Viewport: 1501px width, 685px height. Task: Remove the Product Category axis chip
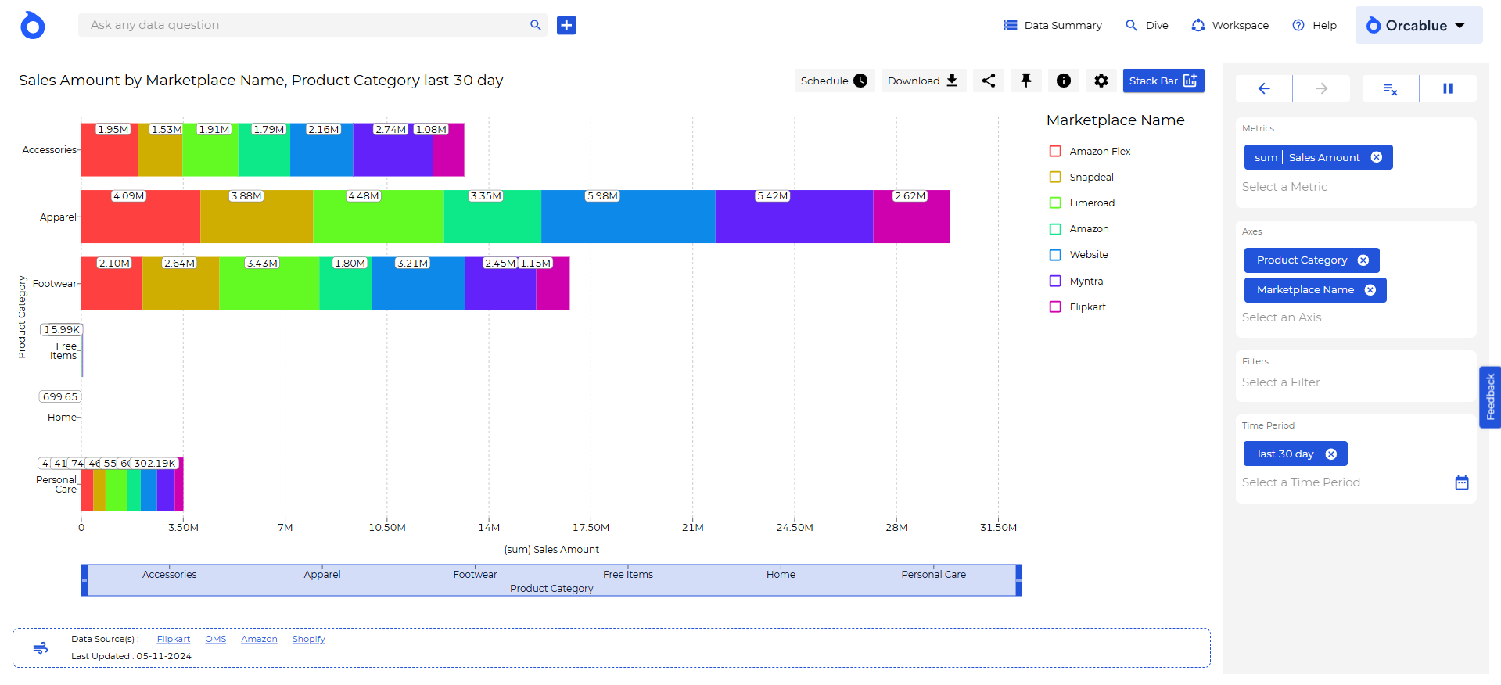click(1363, 260)
